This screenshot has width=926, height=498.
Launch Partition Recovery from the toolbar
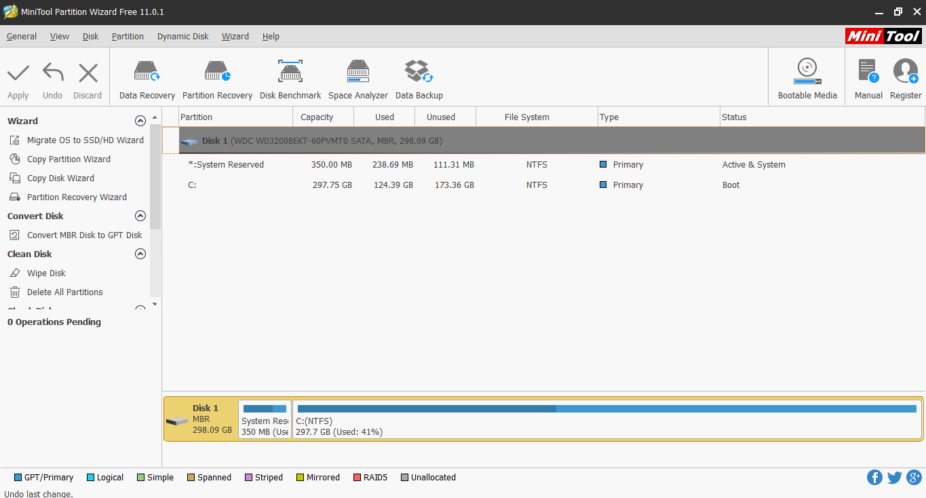[x=217, y=77]
